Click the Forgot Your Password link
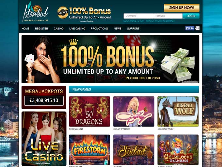The height and width of the screenshot is (167, 222). coord(160,21)
